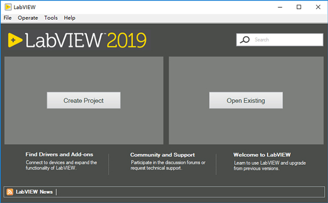Click the magnifying glass search icon

pos(245,40)
